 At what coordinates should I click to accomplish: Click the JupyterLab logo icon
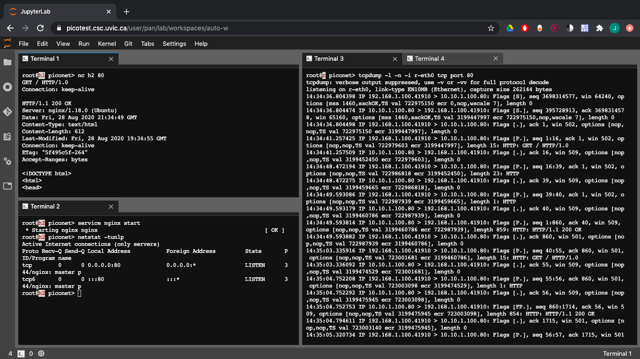[x=7, y=43]
